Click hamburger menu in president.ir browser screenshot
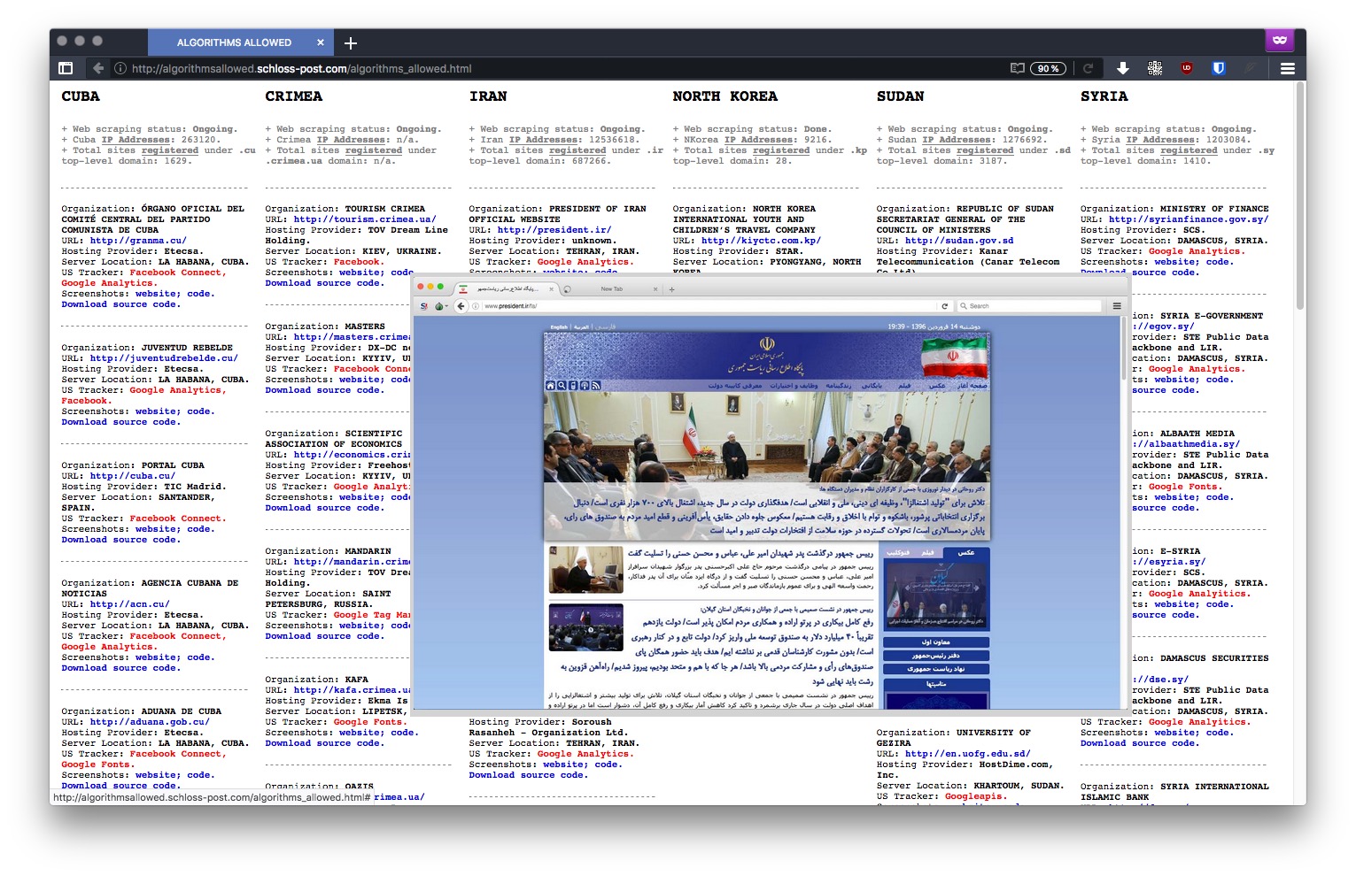The image size is (1356, 876). pyautogui.click(x=1117, y=306)
